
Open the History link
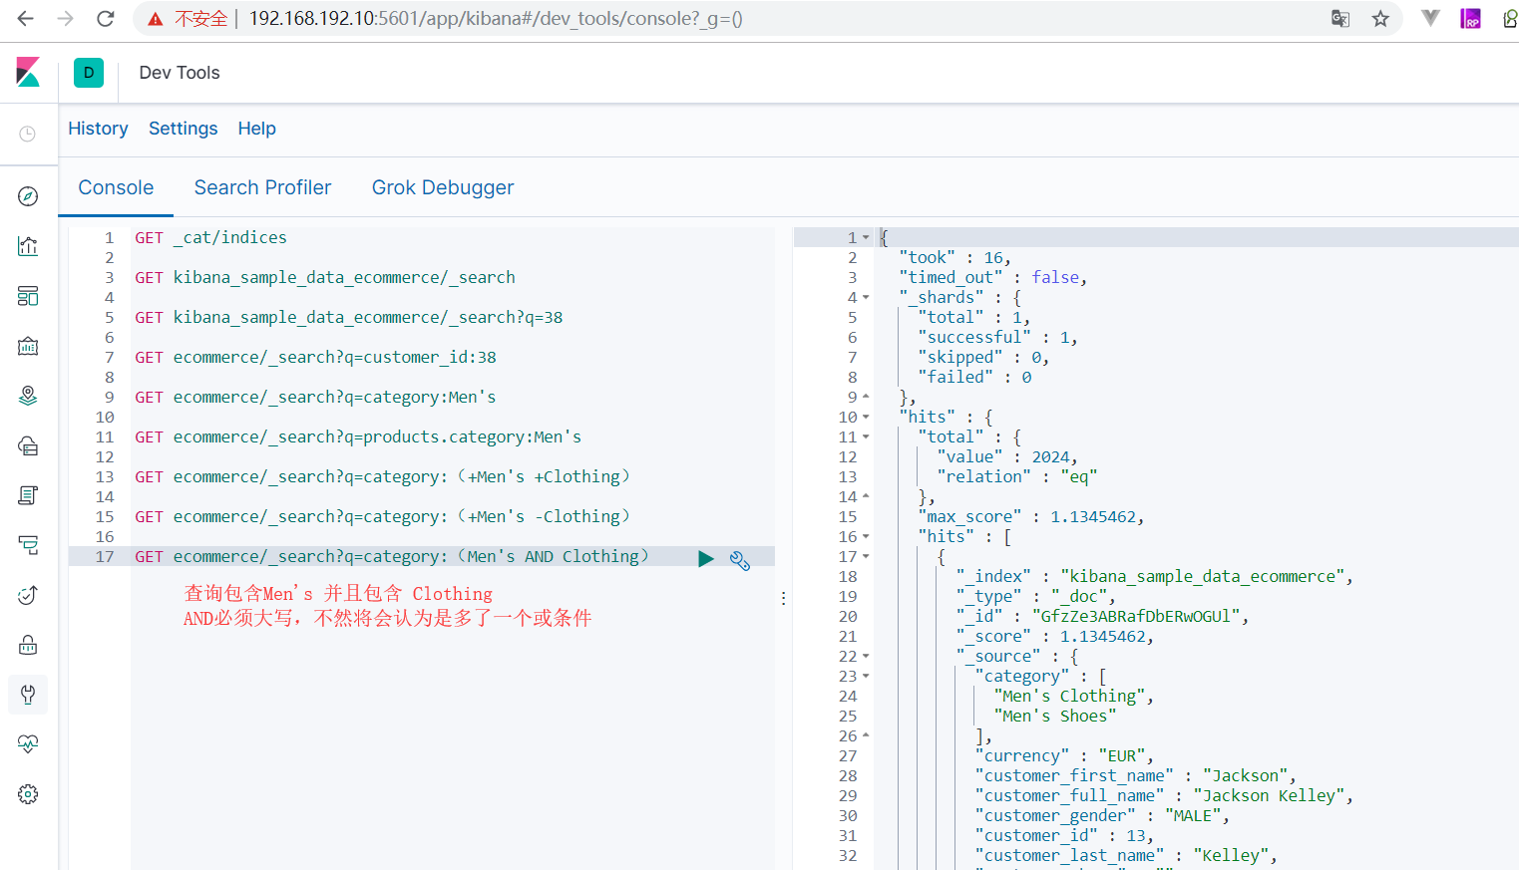click(98, 129)
